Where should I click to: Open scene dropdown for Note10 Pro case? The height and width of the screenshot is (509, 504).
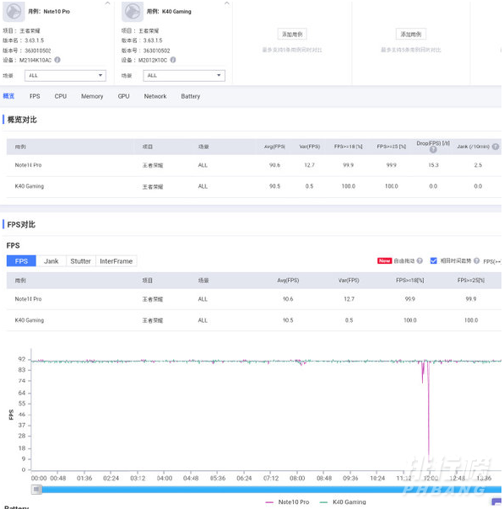[x=65, y=75]
